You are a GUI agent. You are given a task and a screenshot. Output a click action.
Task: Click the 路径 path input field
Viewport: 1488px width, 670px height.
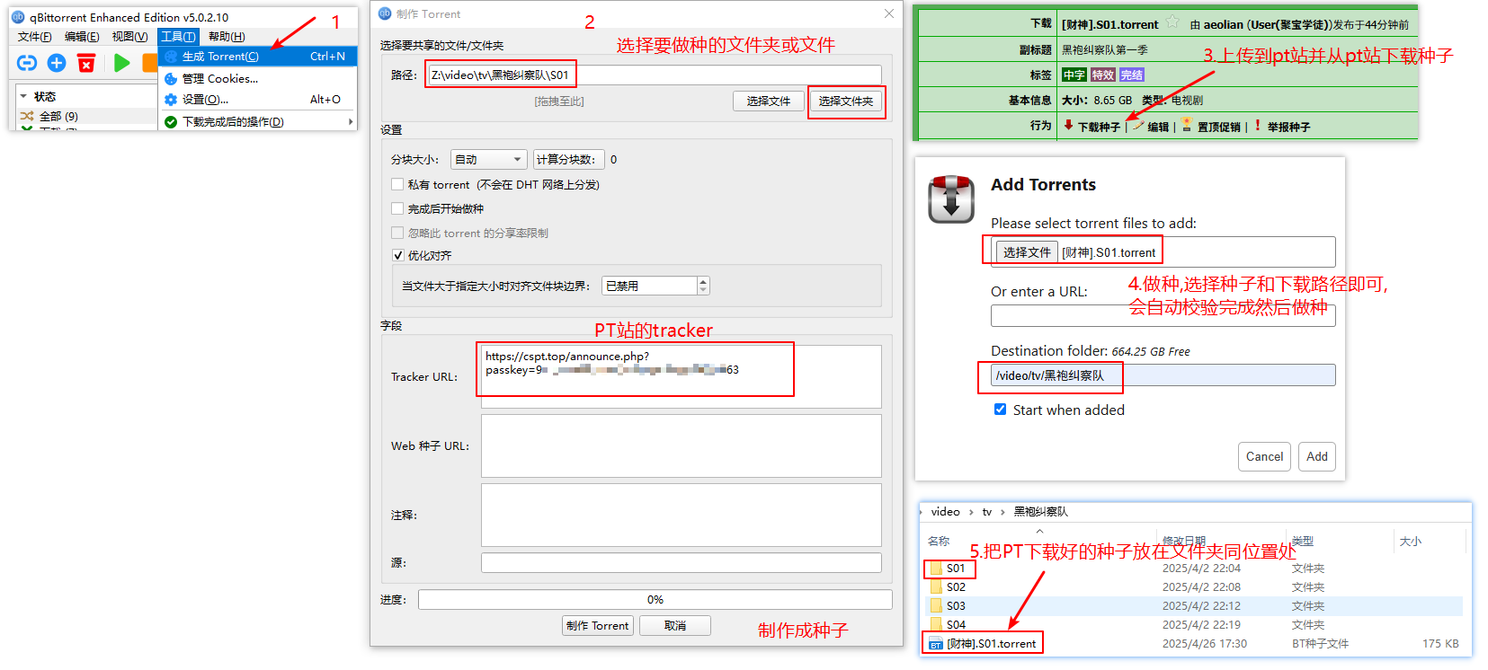pos(654,75)
